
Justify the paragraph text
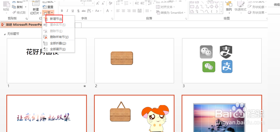(134, 11)
